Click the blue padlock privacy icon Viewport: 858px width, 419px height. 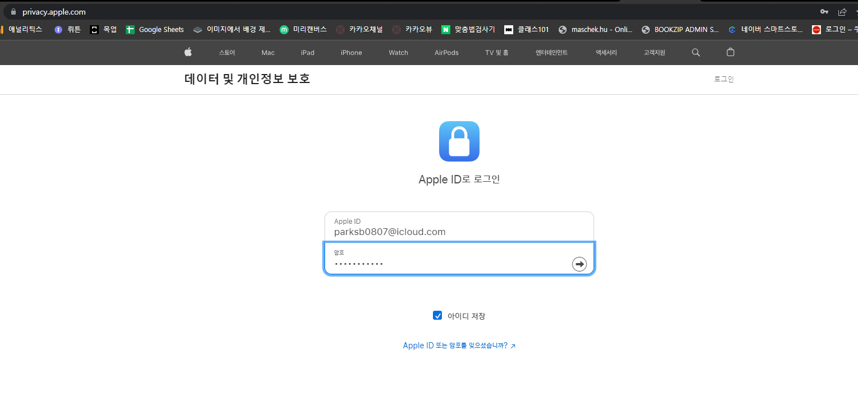[459, 141]
